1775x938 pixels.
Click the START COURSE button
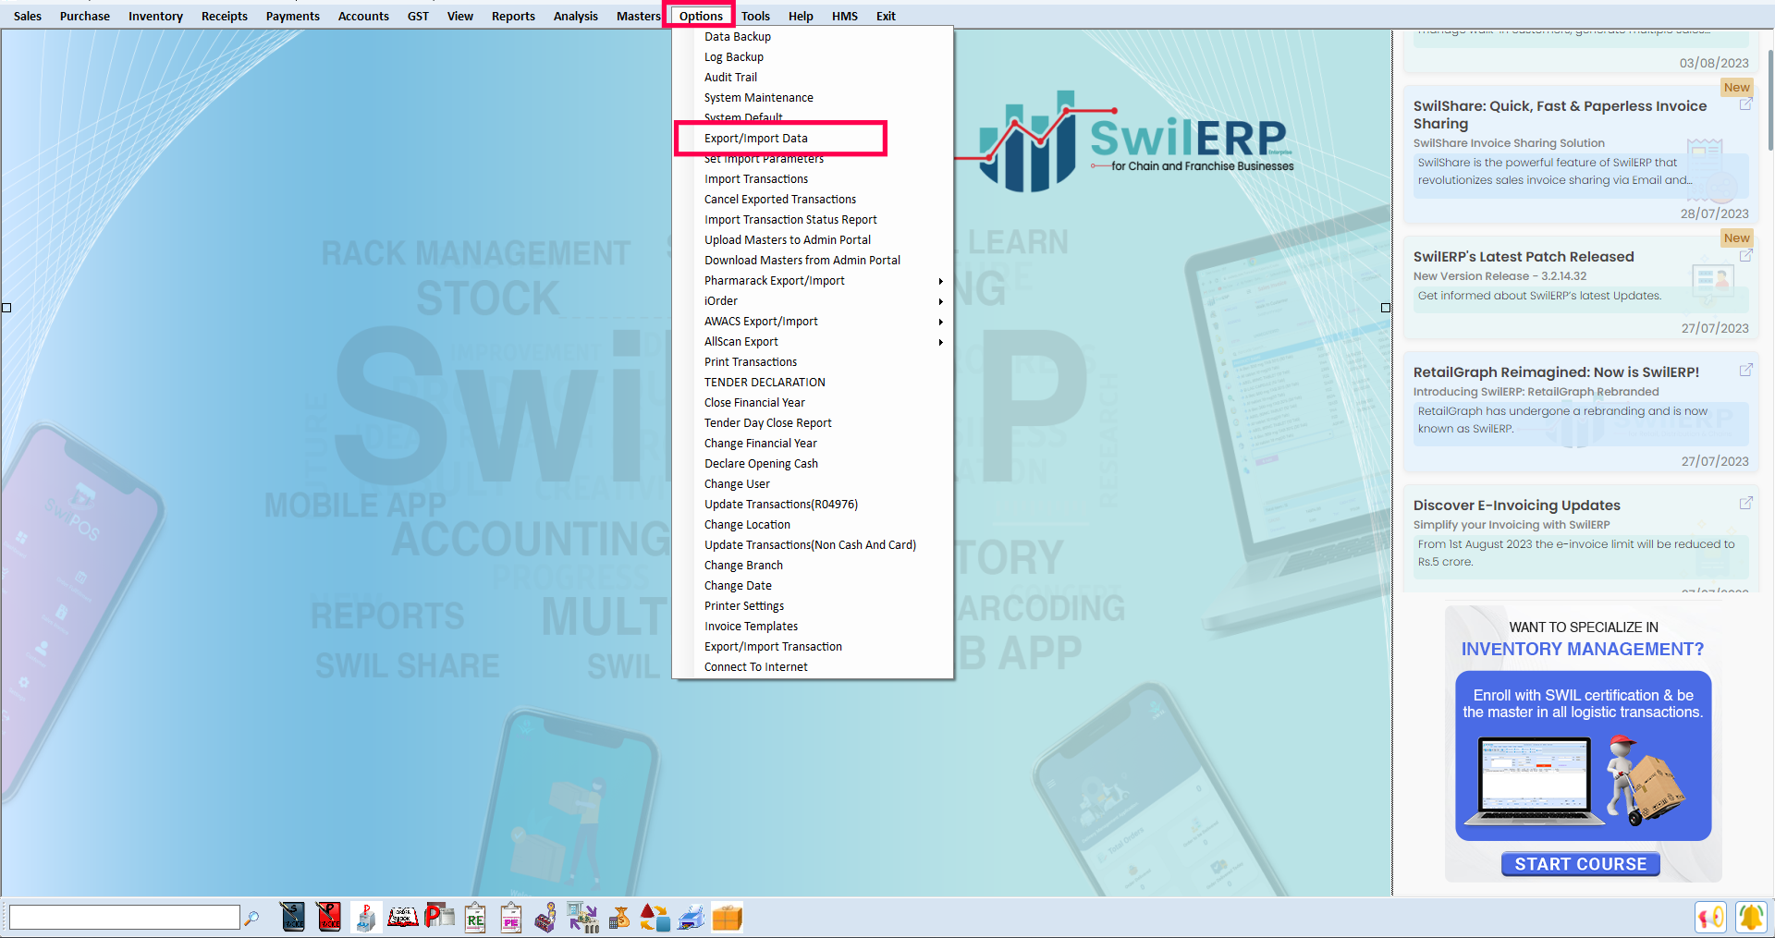[x=1580, y=864]
